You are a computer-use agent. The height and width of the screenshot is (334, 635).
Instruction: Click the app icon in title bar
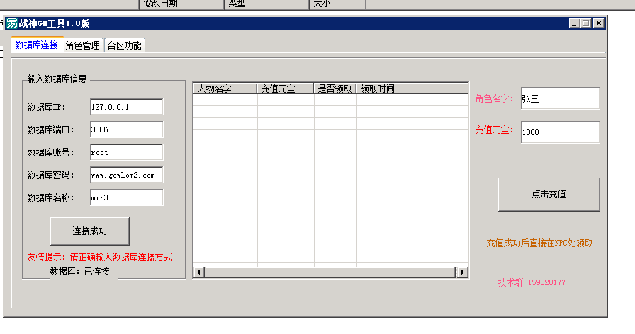pyautogui.click(x=12, y=23)
